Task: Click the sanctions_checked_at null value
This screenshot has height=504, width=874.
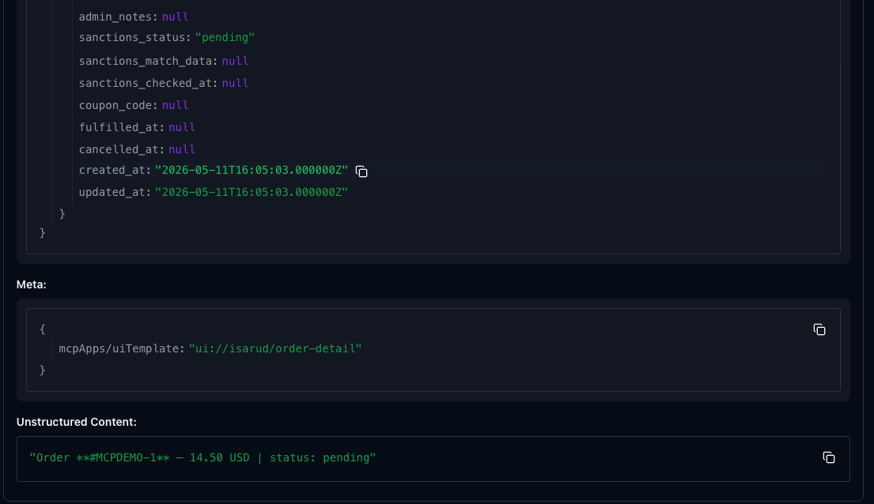Action: pos(235,83)
